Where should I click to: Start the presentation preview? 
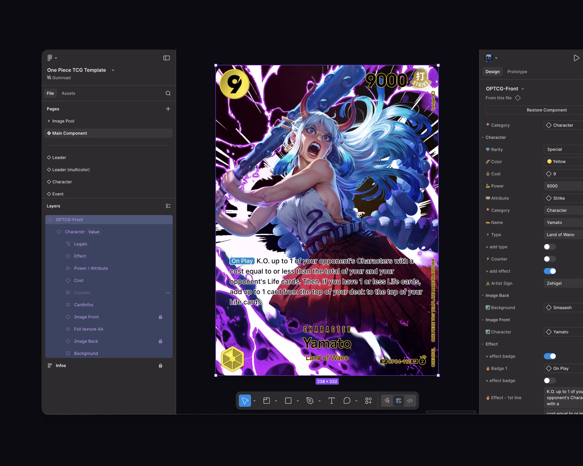pos(576,58)
